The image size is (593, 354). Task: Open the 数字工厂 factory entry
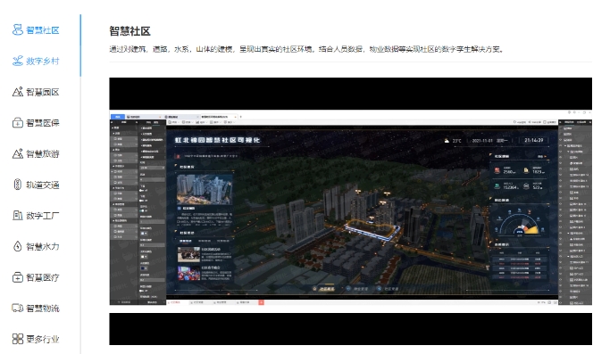(36, 216)
